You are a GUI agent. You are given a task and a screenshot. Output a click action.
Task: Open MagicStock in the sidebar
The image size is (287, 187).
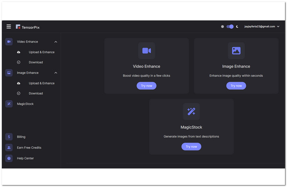pos(25,104)
